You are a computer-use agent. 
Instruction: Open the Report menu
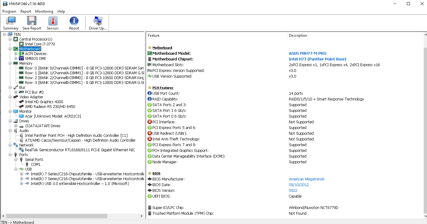26,11
